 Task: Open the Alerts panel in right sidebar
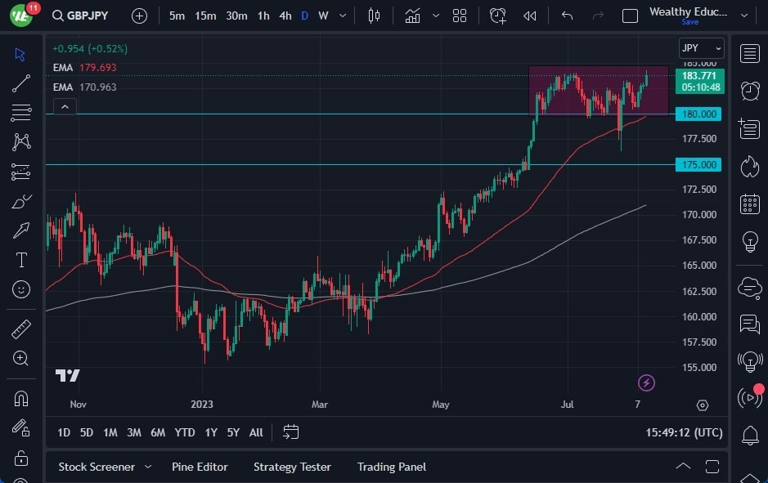750,92
